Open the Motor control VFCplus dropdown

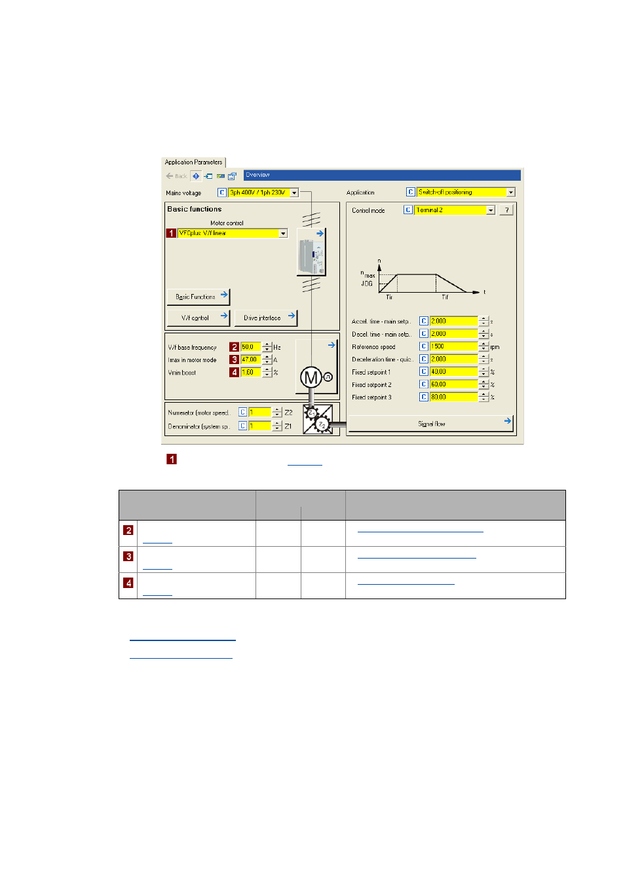click(283, 233)
